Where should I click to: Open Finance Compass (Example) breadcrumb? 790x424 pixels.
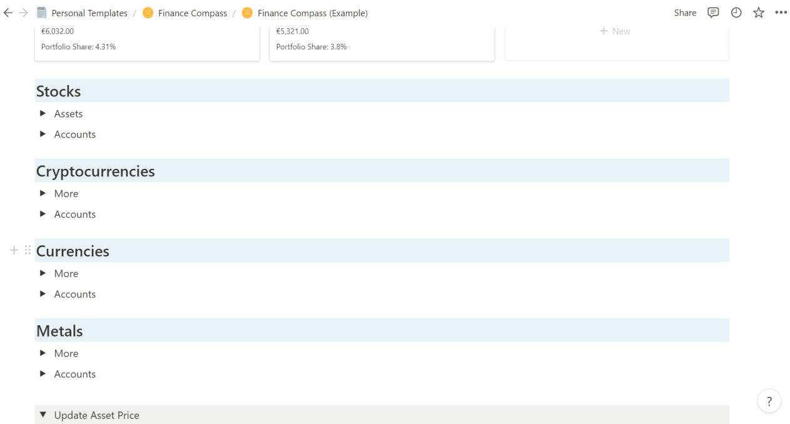point(313,13)
